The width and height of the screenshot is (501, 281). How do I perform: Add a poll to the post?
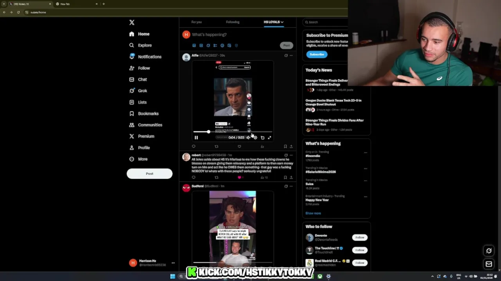point(215,45)
